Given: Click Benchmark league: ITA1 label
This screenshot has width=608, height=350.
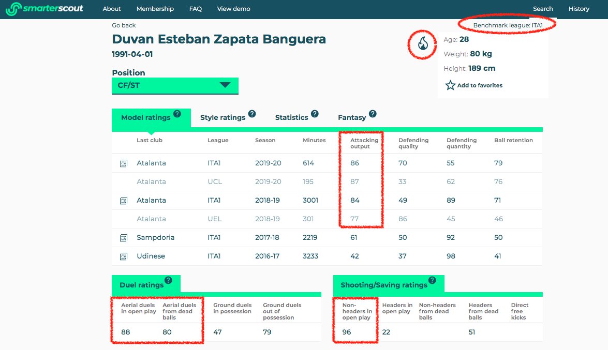Looking at the screenshot, I should pyautogui.click(x=508, y=25).
